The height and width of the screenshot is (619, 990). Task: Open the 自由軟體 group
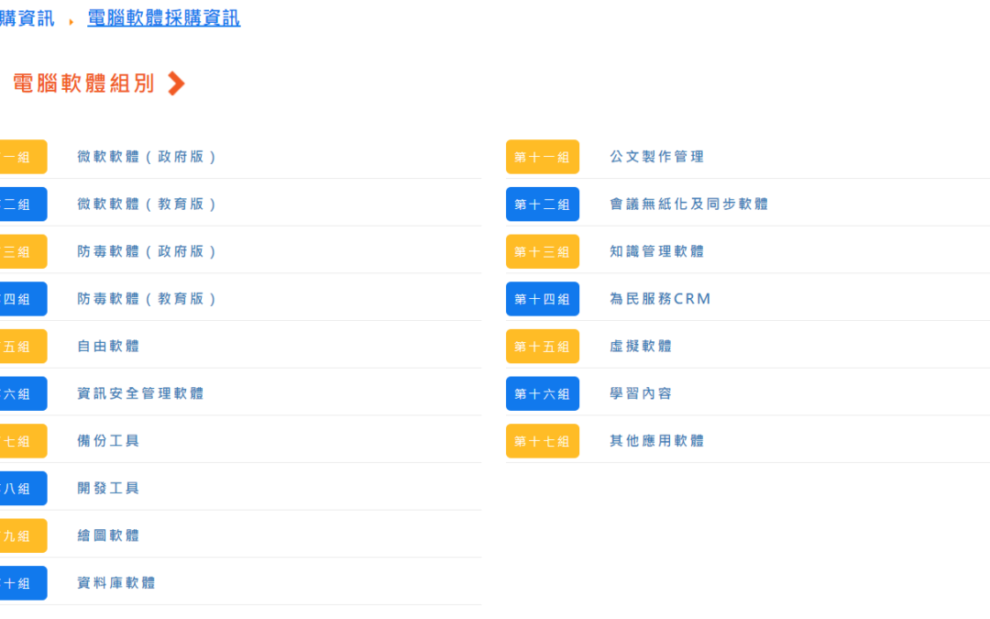click(x=108, y=346)
